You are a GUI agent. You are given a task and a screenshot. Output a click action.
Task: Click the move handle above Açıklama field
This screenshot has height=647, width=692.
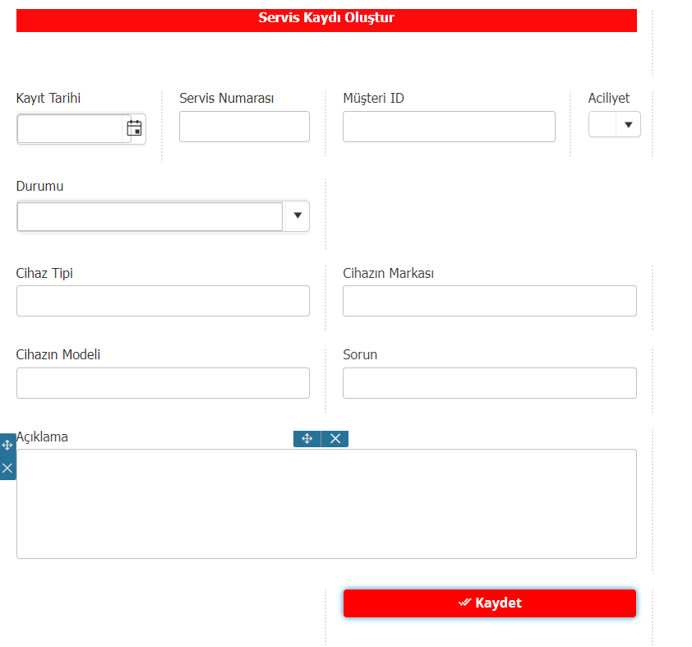307,439
